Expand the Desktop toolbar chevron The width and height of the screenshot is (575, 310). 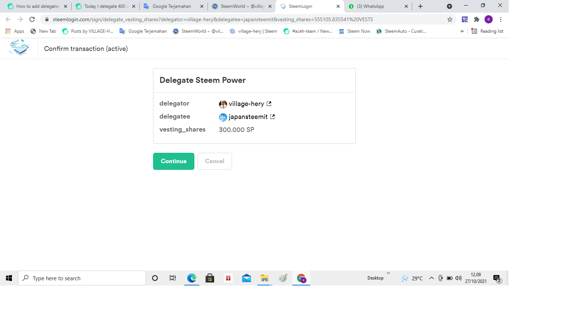388,273
